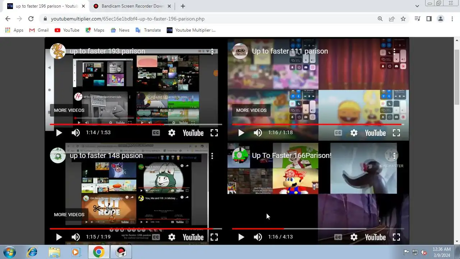Viewport: 460px width, 259px height.
Task: Open channel avatar of 111 parison video
Action: 240,51
